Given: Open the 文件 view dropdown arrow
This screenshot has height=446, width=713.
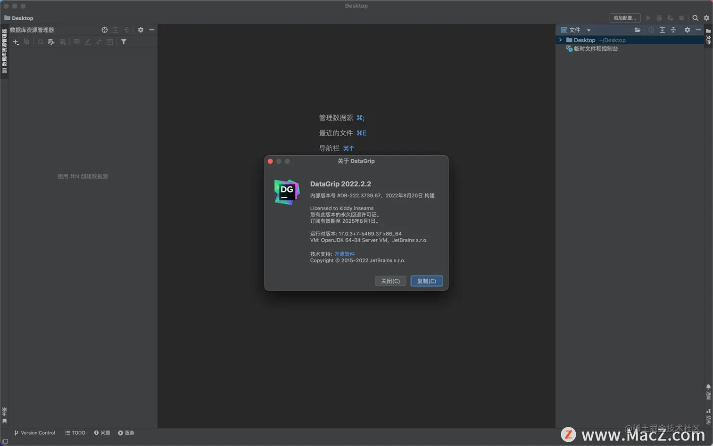Looking at the screenshot, I should coord(589,30).
